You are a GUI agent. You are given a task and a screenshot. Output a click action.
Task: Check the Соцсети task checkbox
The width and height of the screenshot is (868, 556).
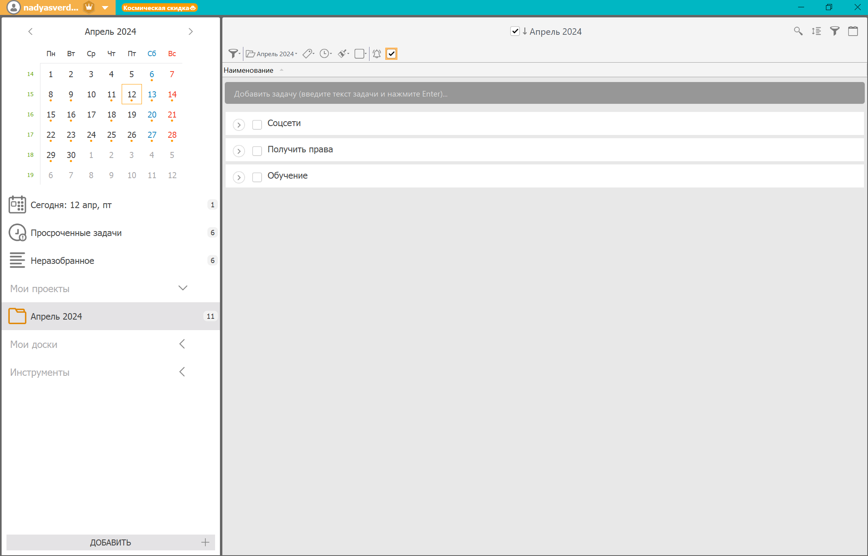point(257,124)
